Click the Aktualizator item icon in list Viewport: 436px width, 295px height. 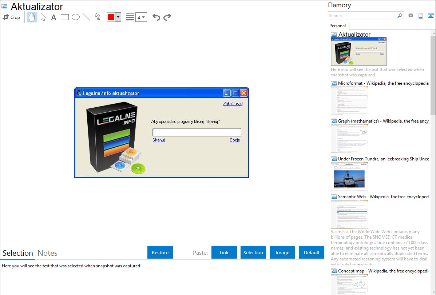coord(334,35)
